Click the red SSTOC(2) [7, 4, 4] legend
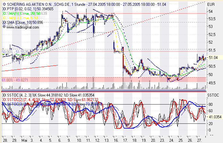This screenshot has height=143, width=223. click(50, 99)
